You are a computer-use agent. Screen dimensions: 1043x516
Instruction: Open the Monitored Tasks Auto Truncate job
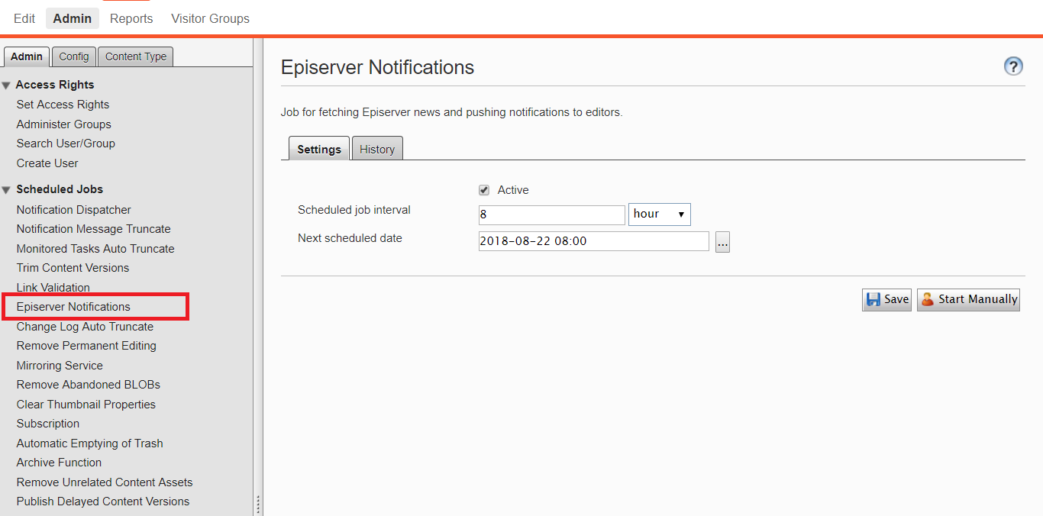(x=95, y=249)
